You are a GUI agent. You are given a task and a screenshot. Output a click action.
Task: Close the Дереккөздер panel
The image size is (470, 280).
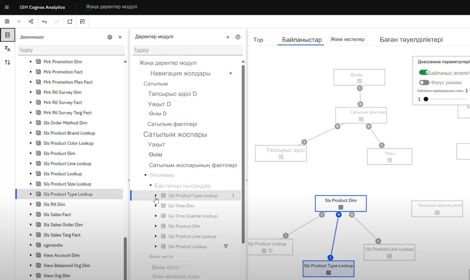point(120,37)
